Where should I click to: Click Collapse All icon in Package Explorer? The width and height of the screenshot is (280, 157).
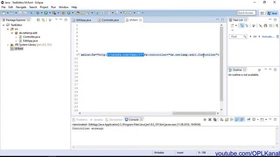coord(38,20)
